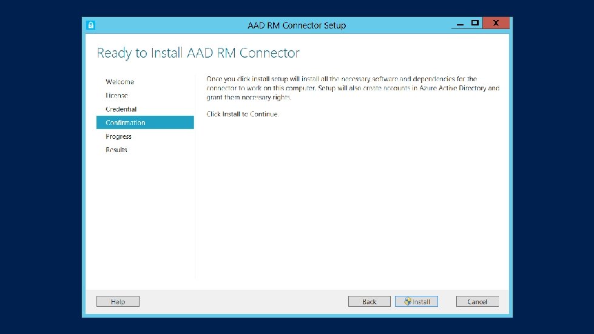Viewport: 594px width, 334px height.
Task: Click the 'AAD RM Connector Setup' window title
Action: click(297, 25)
